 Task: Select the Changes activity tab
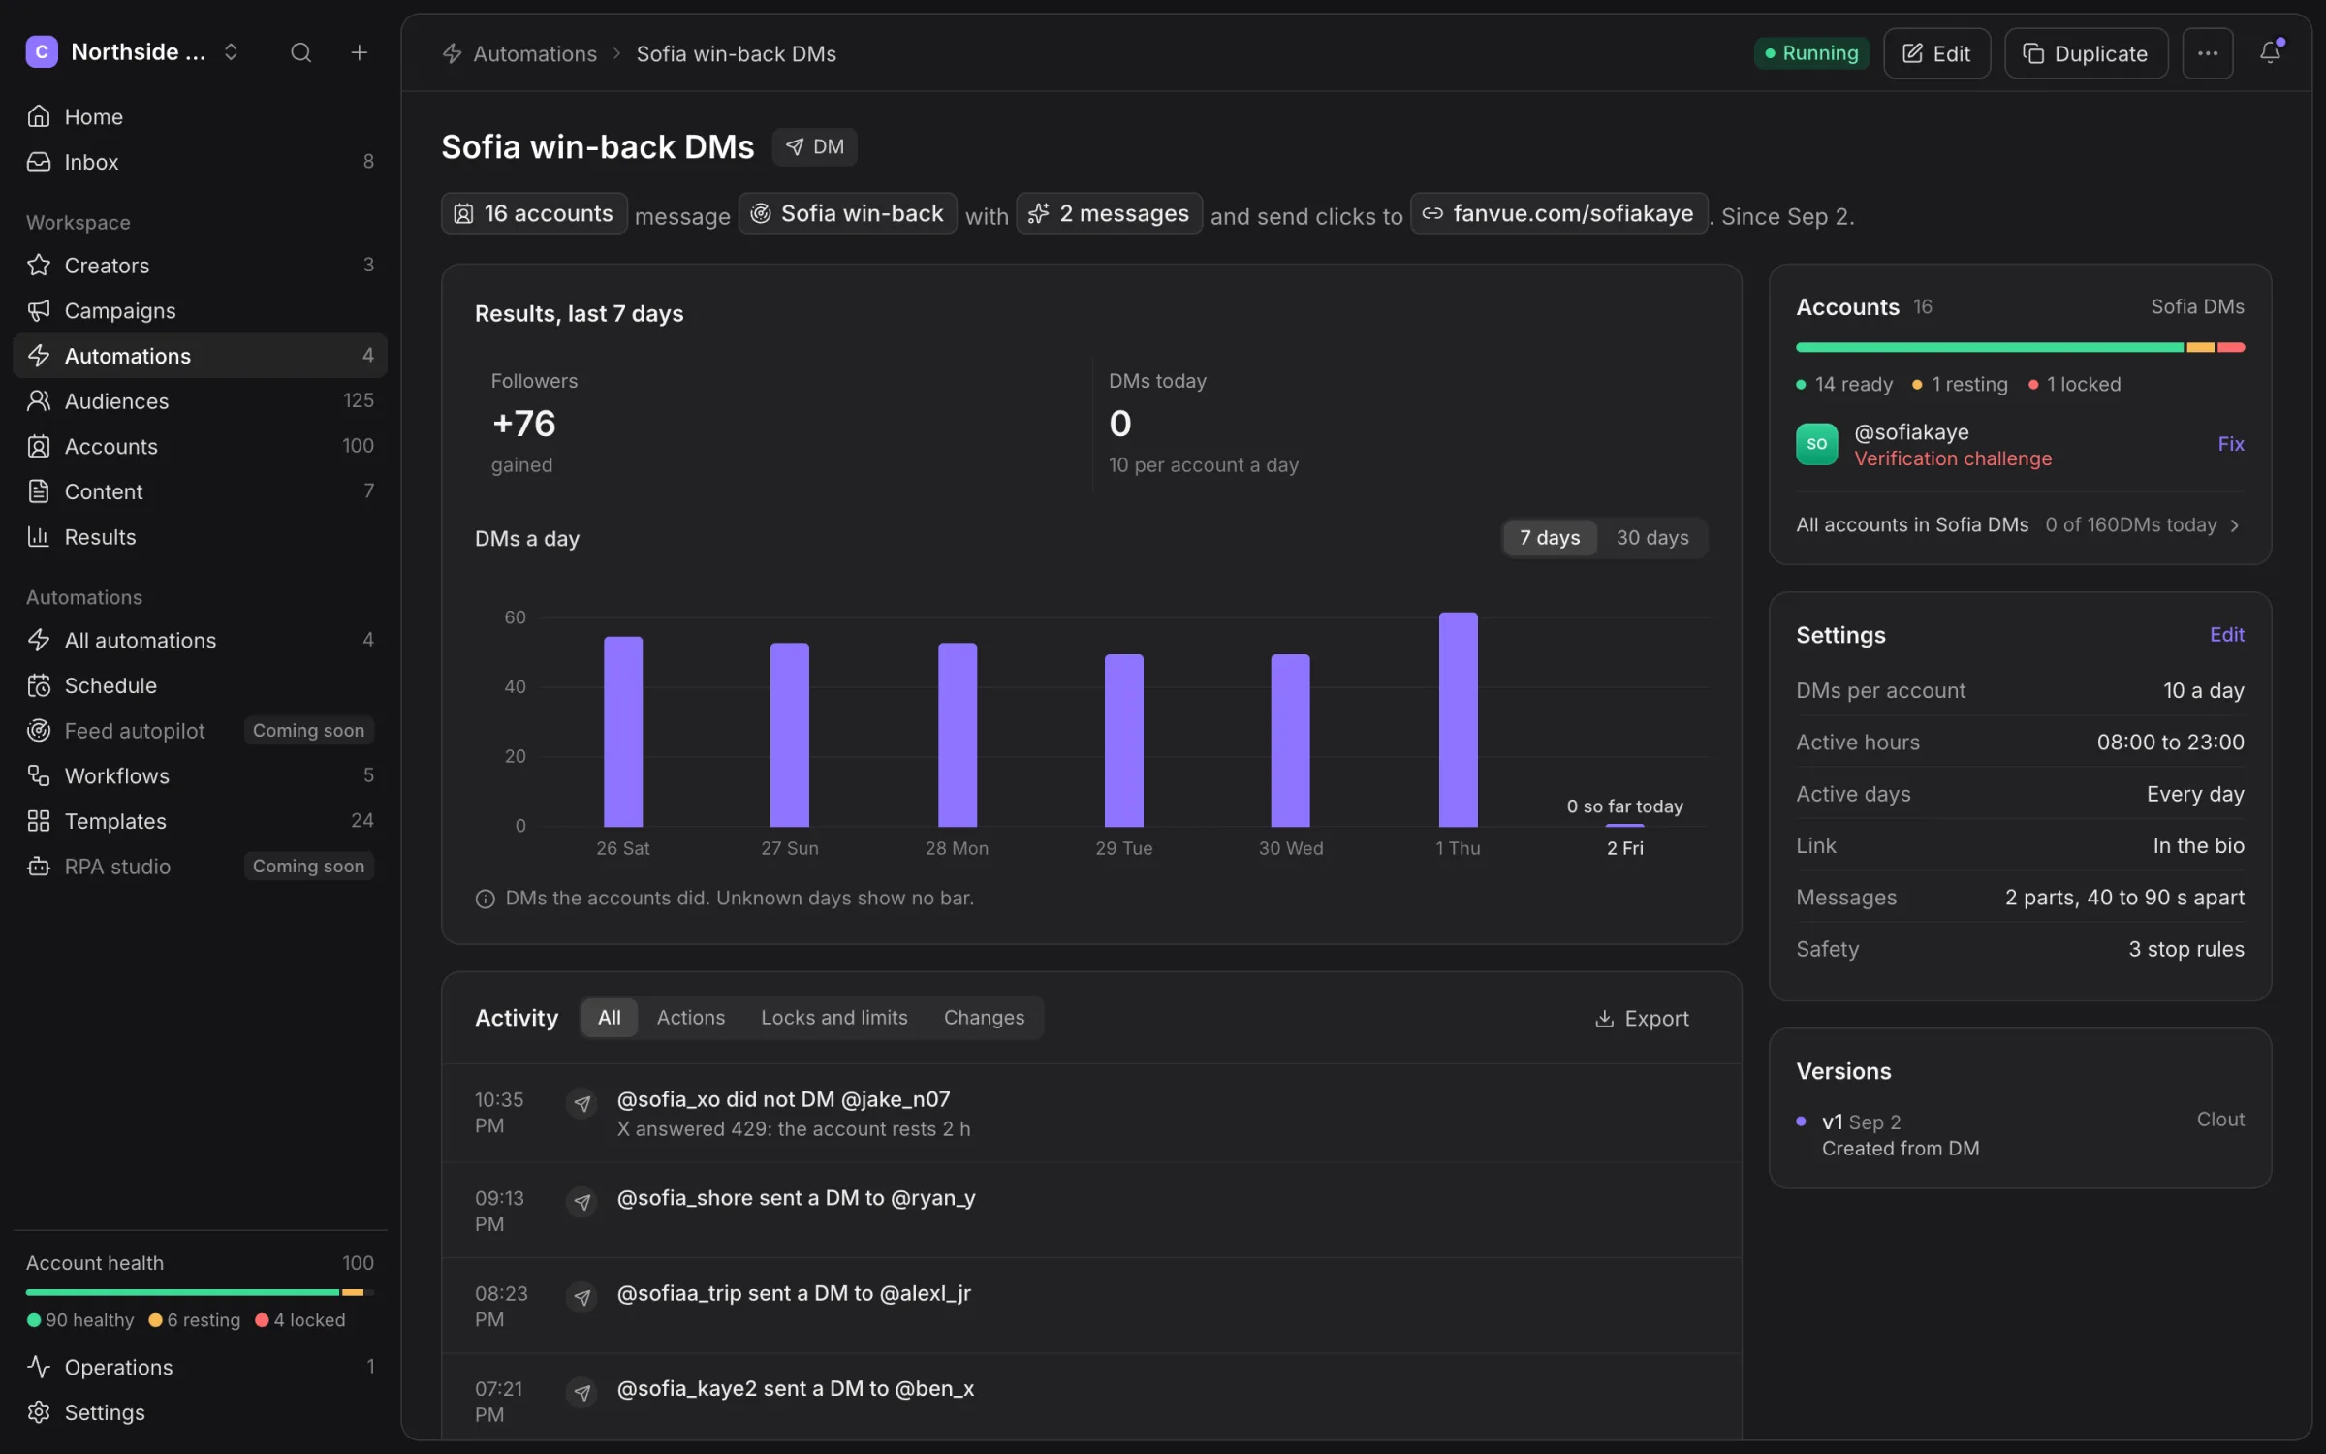pos(983,1018)
